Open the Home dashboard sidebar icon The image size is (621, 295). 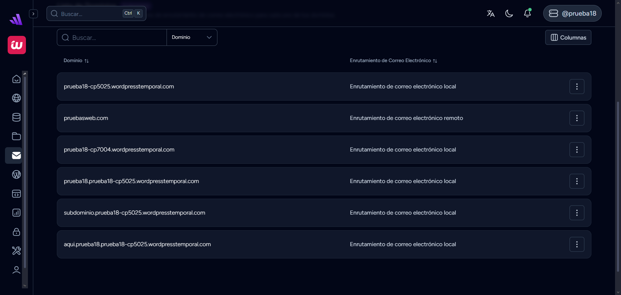(x=16, y=79)
